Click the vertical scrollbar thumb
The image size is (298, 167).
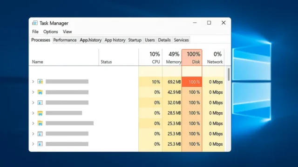click(x=229, y=74)
